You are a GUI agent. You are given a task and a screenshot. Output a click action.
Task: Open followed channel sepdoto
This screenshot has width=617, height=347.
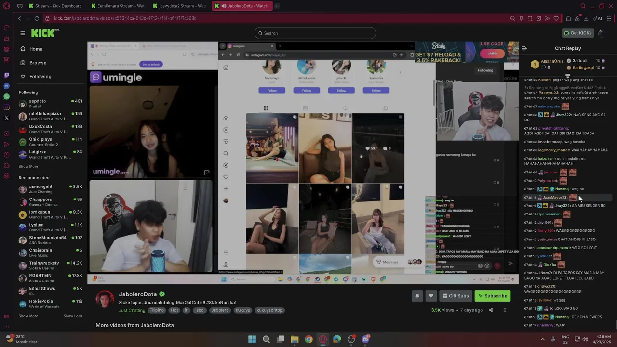click(50, 103)
